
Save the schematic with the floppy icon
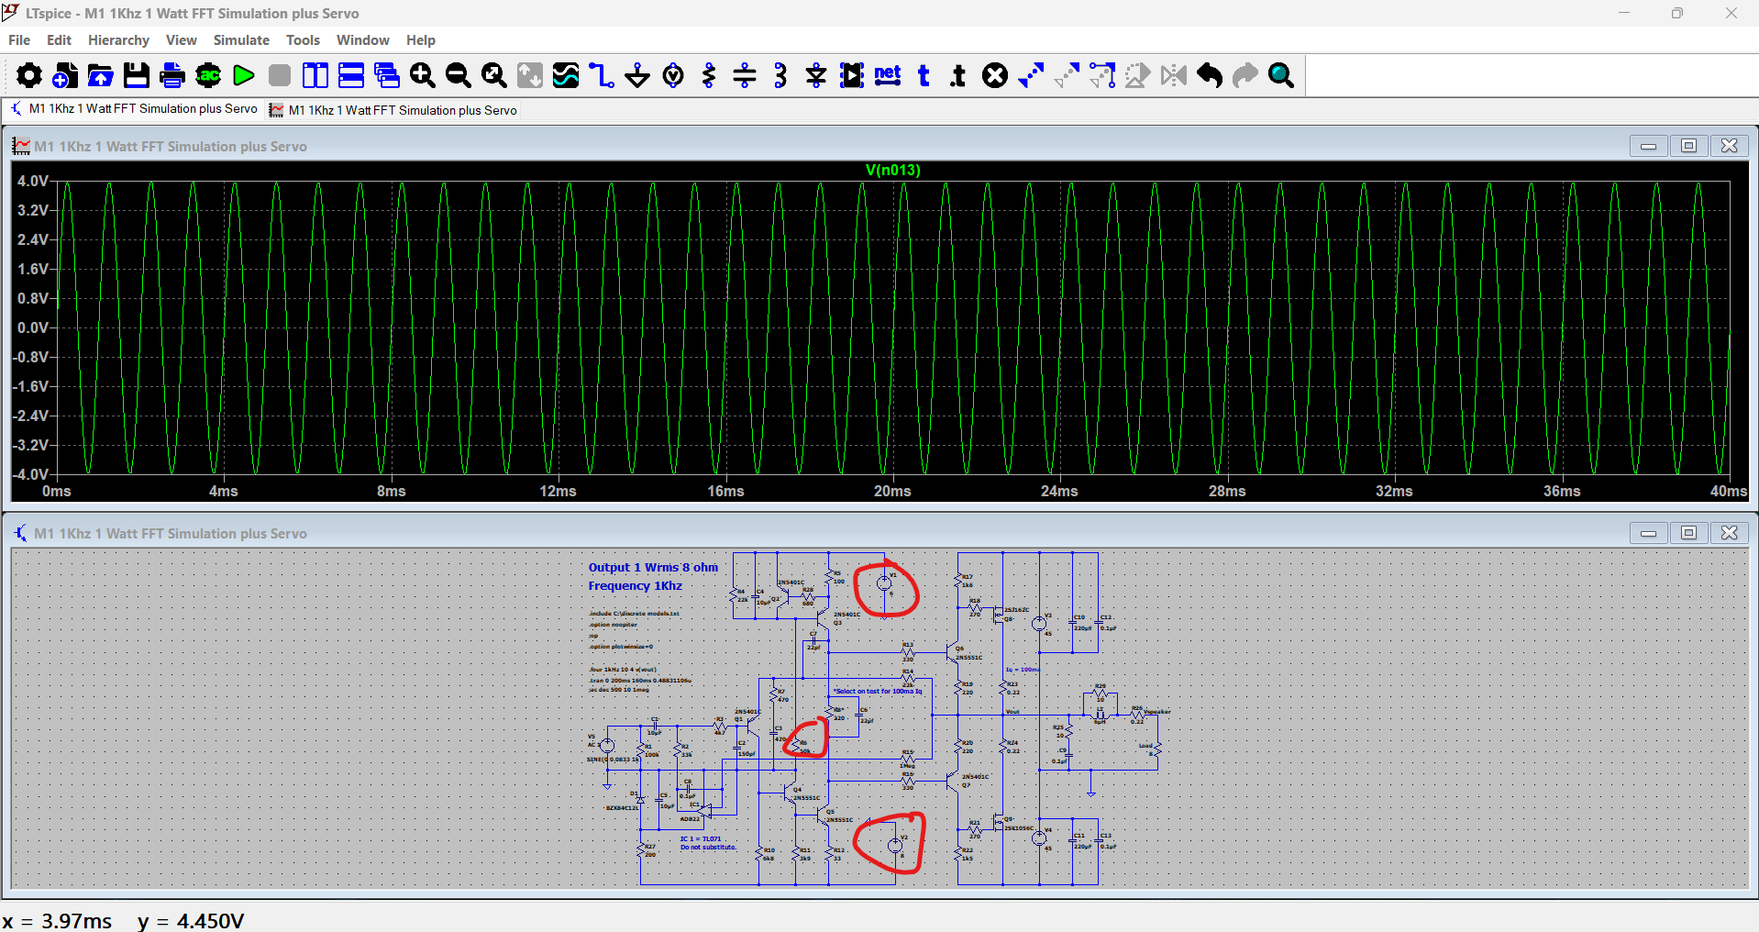pyautogui.click(x=137, y=75)
